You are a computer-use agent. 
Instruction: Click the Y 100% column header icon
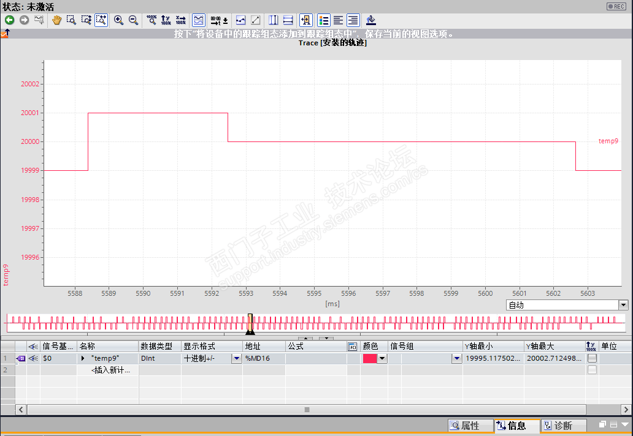coord(591,346)
